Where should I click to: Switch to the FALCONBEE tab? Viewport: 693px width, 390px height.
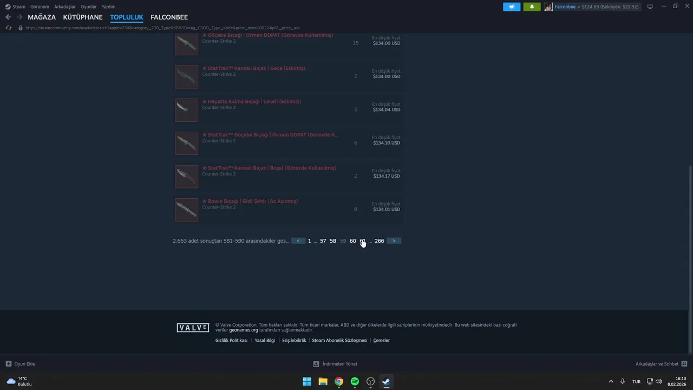point(169,17)
